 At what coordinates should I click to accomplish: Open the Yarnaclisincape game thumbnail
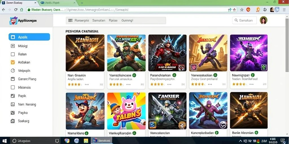click(x=126, y=53)
